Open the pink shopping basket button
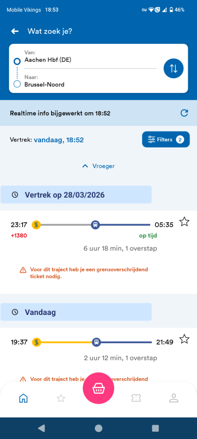This screenshot has height=439, width=197. [98, 389]
